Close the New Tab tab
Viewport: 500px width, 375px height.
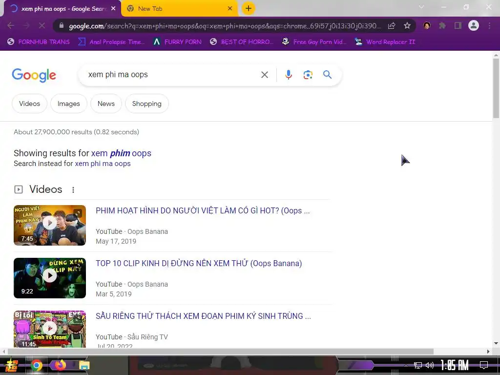(230, 9)
